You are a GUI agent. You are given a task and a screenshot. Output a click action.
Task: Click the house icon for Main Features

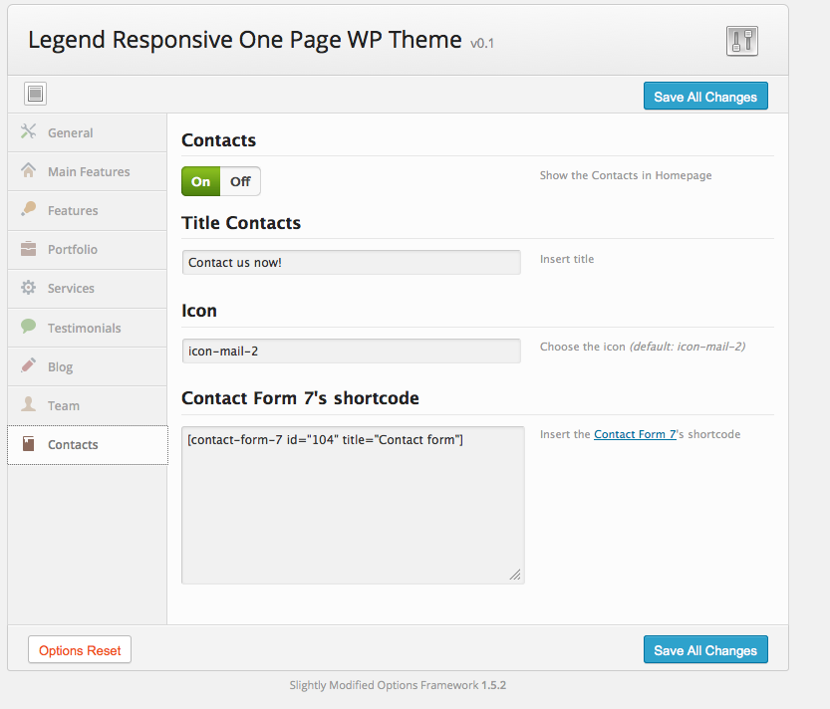[x=28, y=170]
